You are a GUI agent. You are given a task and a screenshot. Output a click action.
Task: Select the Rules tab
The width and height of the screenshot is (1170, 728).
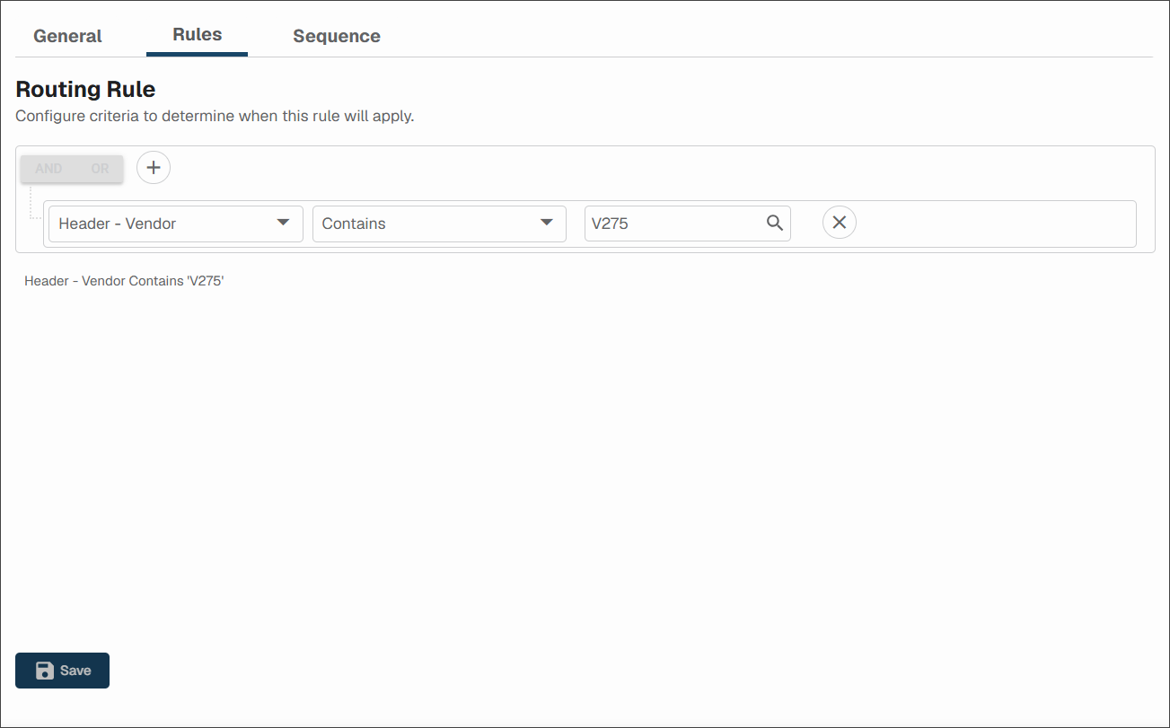(x=197, y=35)
